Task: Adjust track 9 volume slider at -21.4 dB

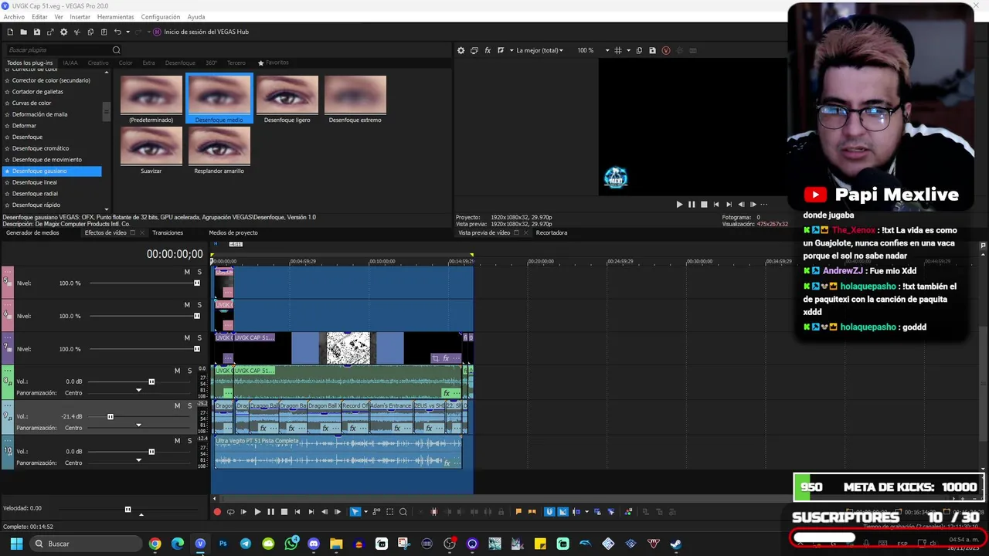Action: (x=110, y=416)
